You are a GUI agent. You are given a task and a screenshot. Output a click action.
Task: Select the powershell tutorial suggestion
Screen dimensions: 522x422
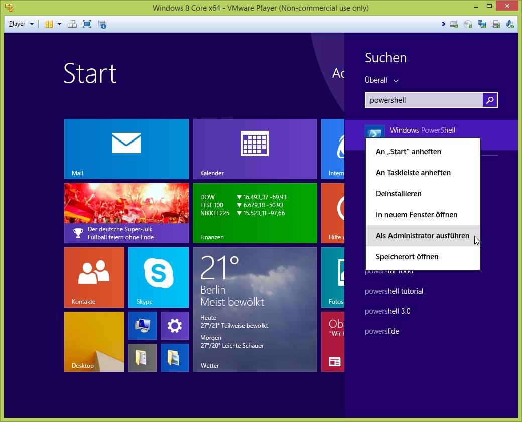(x=394, y=291)
